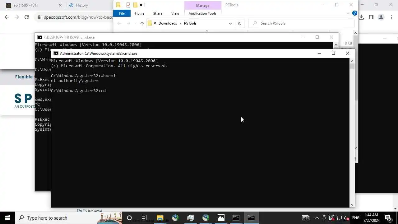Open network status tray icon
Screen dimensions: 398x224
[339, 218]
